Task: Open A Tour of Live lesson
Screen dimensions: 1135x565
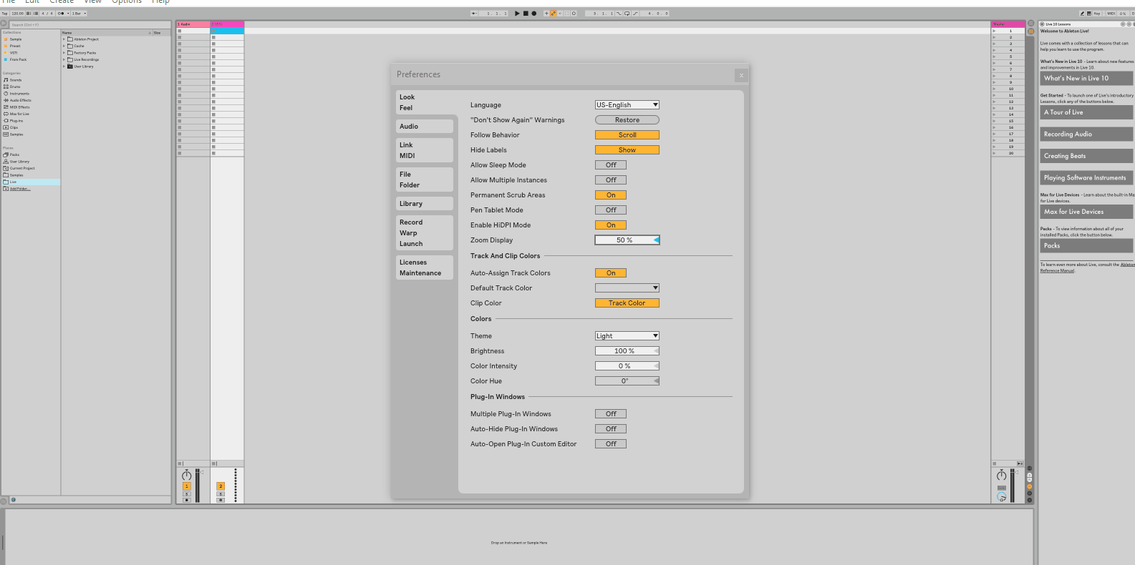Action: [x=1086, y=112]
